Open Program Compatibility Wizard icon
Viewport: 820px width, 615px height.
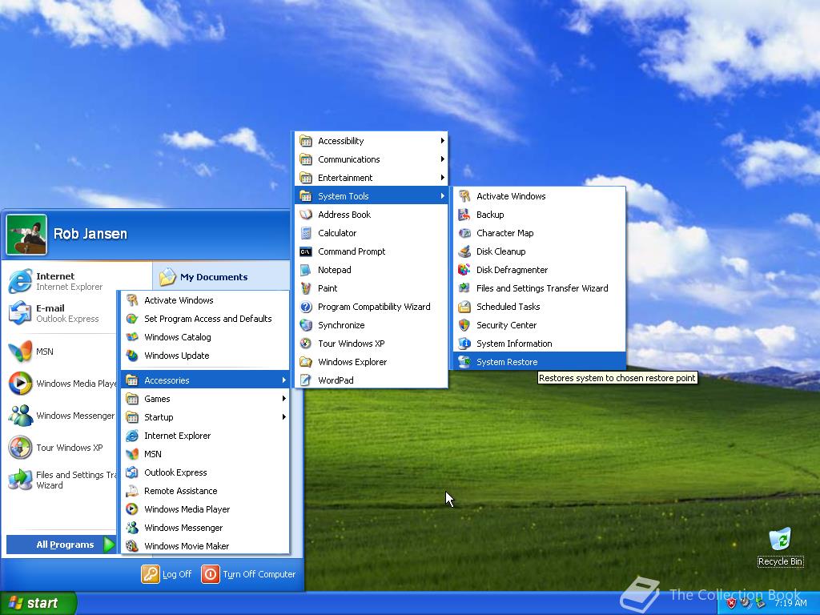click(306, 307)
